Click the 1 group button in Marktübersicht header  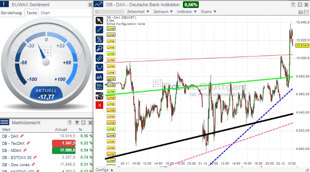pyautogui.click(x=69, y=123)
